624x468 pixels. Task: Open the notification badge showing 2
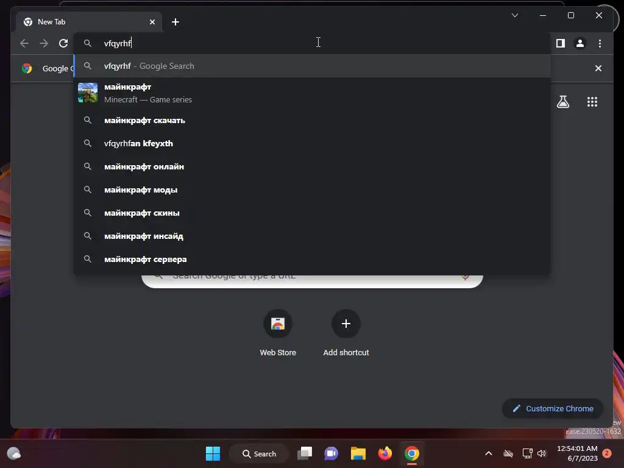click(606, 453)
